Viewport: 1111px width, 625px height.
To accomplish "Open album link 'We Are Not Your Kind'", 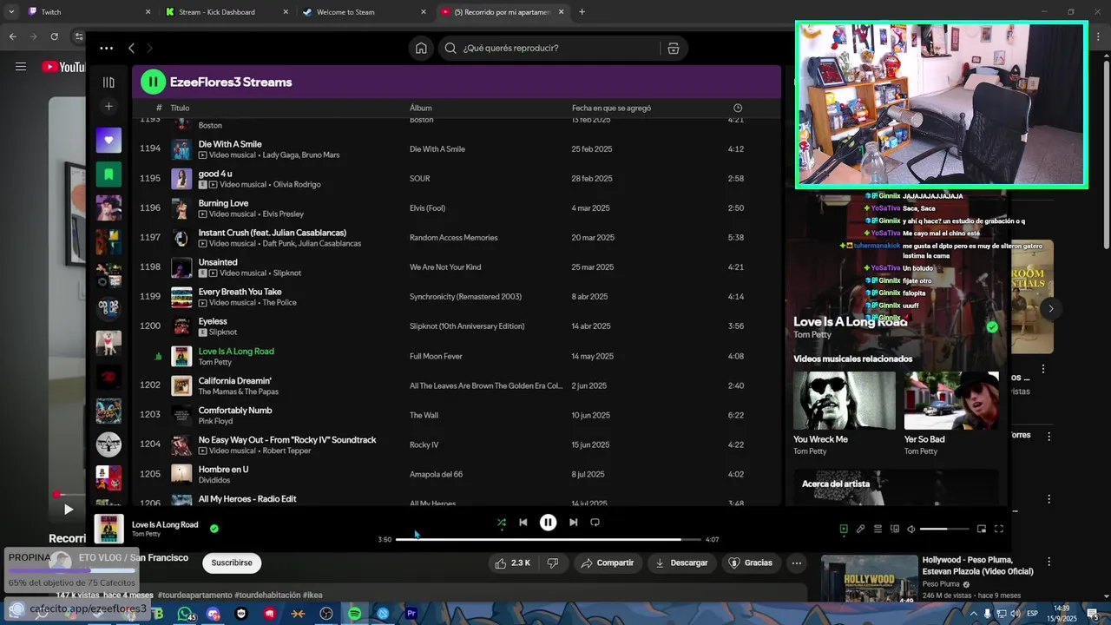I will point(445,267).
